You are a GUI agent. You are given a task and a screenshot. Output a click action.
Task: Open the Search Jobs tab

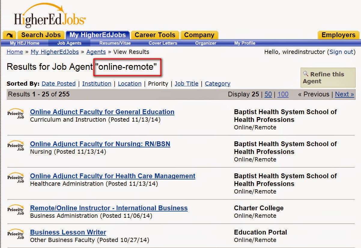coord(41,35)
